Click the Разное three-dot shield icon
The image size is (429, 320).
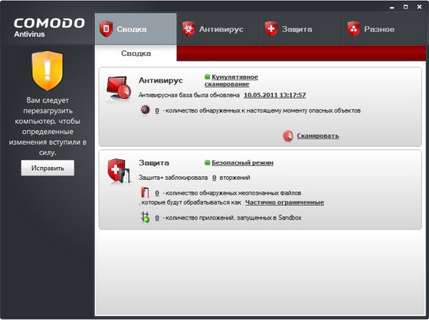pyautogui.click(x=354, y=29)
